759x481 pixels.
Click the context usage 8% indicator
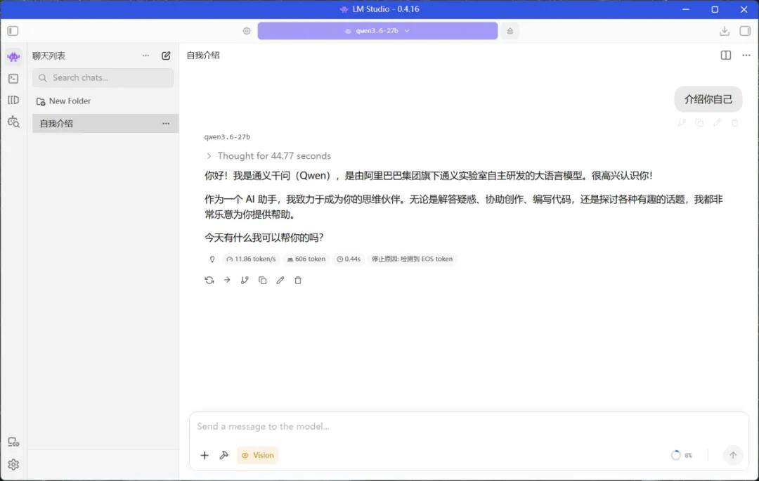coord(682,455)
